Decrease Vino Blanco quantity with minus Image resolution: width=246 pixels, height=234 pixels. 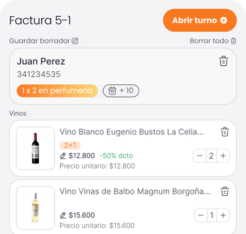coord(200,156)
